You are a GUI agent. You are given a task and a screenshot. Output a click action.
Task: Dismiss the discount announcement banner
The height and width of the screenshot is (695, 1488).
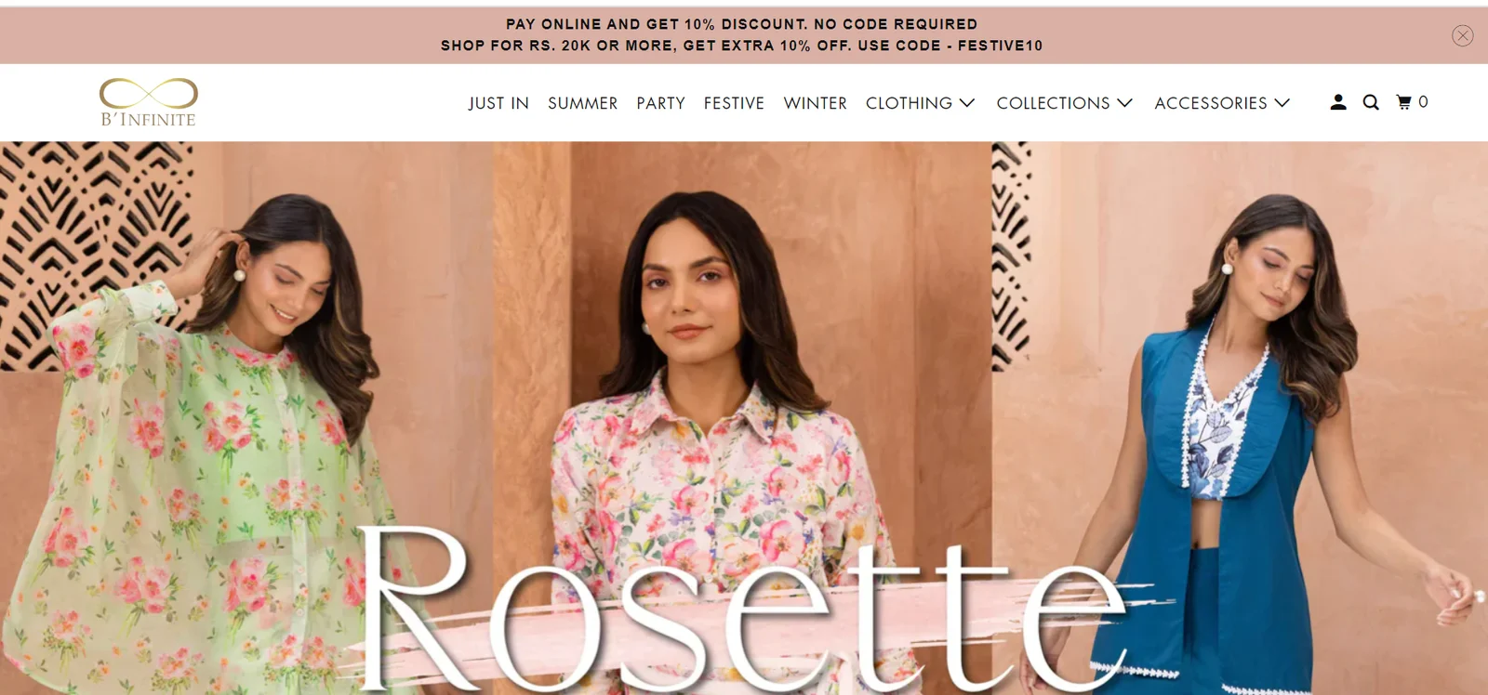tap(1462, 36)
